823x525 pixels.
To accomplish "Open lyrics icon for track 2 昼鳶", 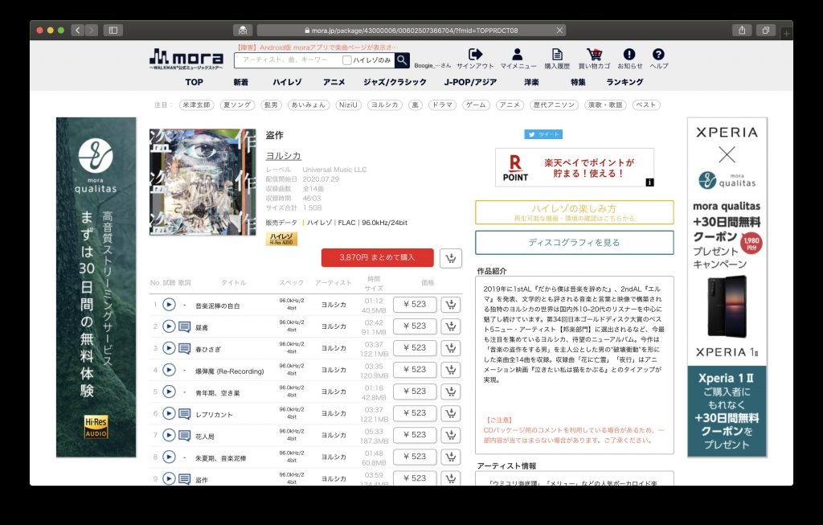I will coord(184,326).
